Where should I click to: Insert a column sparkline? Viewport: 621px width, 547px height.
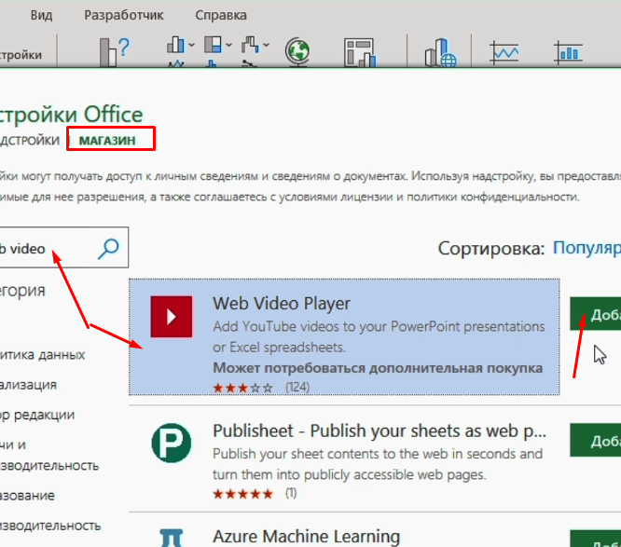point(568,52)
